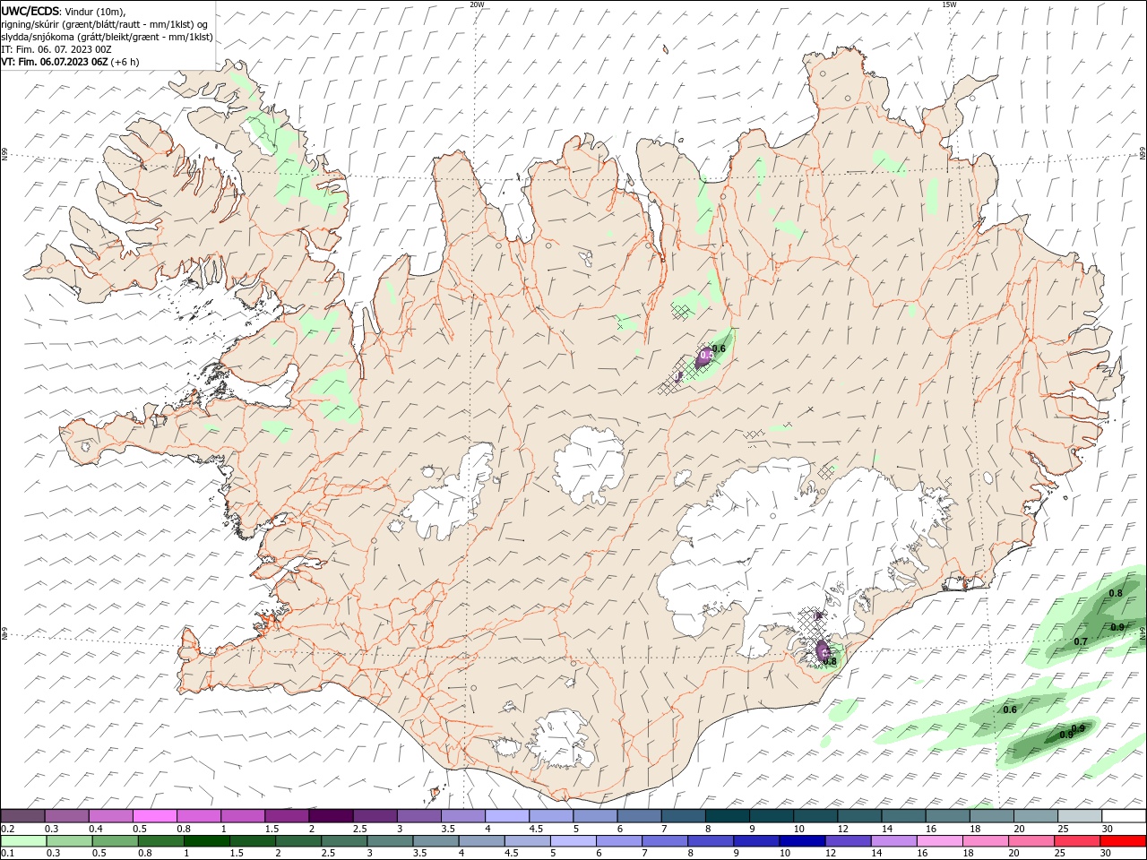Screen dimensions: 1147x860
Task: Pick the violet rain swatch starting at 12
Action: [847, 841]
